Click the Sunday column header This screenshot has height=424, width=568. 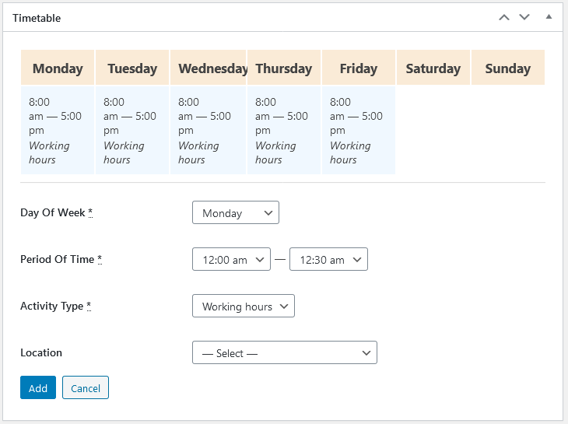coord(508,68)
